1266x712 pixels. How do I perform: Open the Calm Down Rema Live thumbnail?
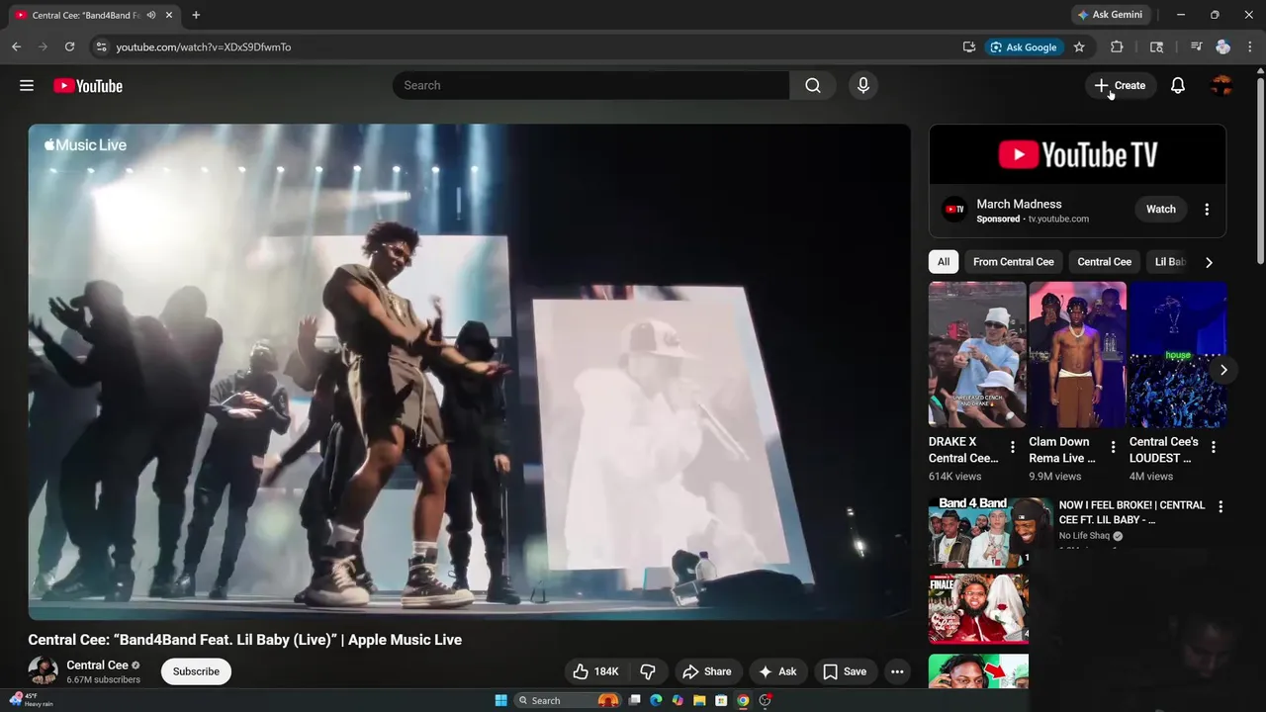[1077, 355]
